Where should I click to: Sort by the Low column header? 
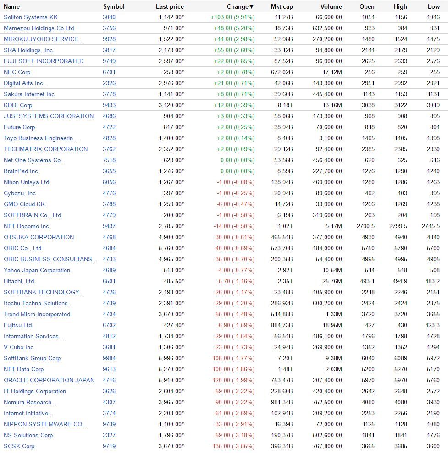point(434,6)
